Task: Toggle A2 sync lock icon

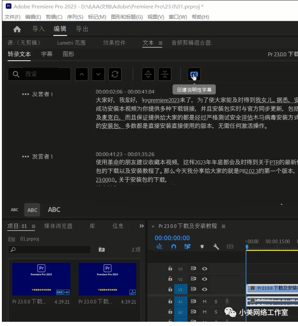Action: point(193,312)
